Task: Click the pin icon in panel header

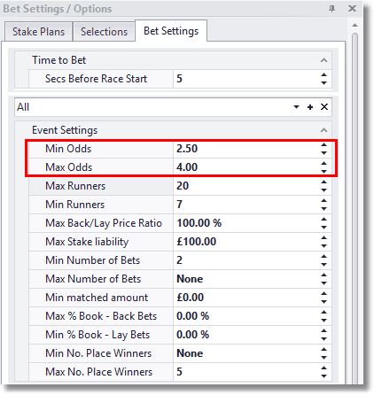Action: (331, 9)
